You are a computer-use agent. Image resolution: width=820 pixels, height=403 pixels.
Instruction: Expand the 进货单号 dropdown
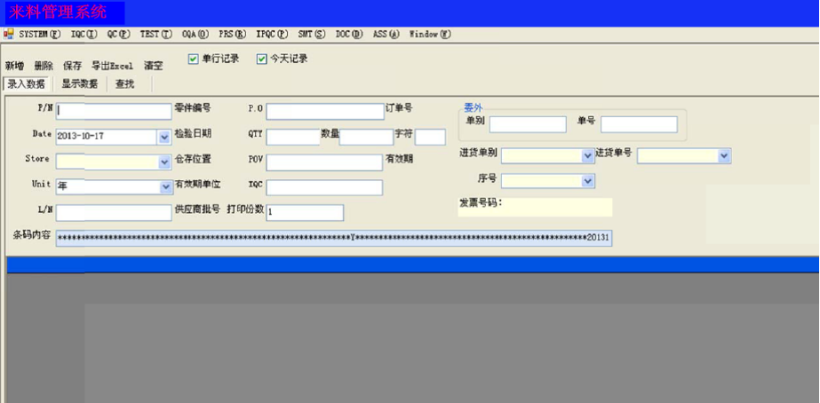[x=724, y=155]
